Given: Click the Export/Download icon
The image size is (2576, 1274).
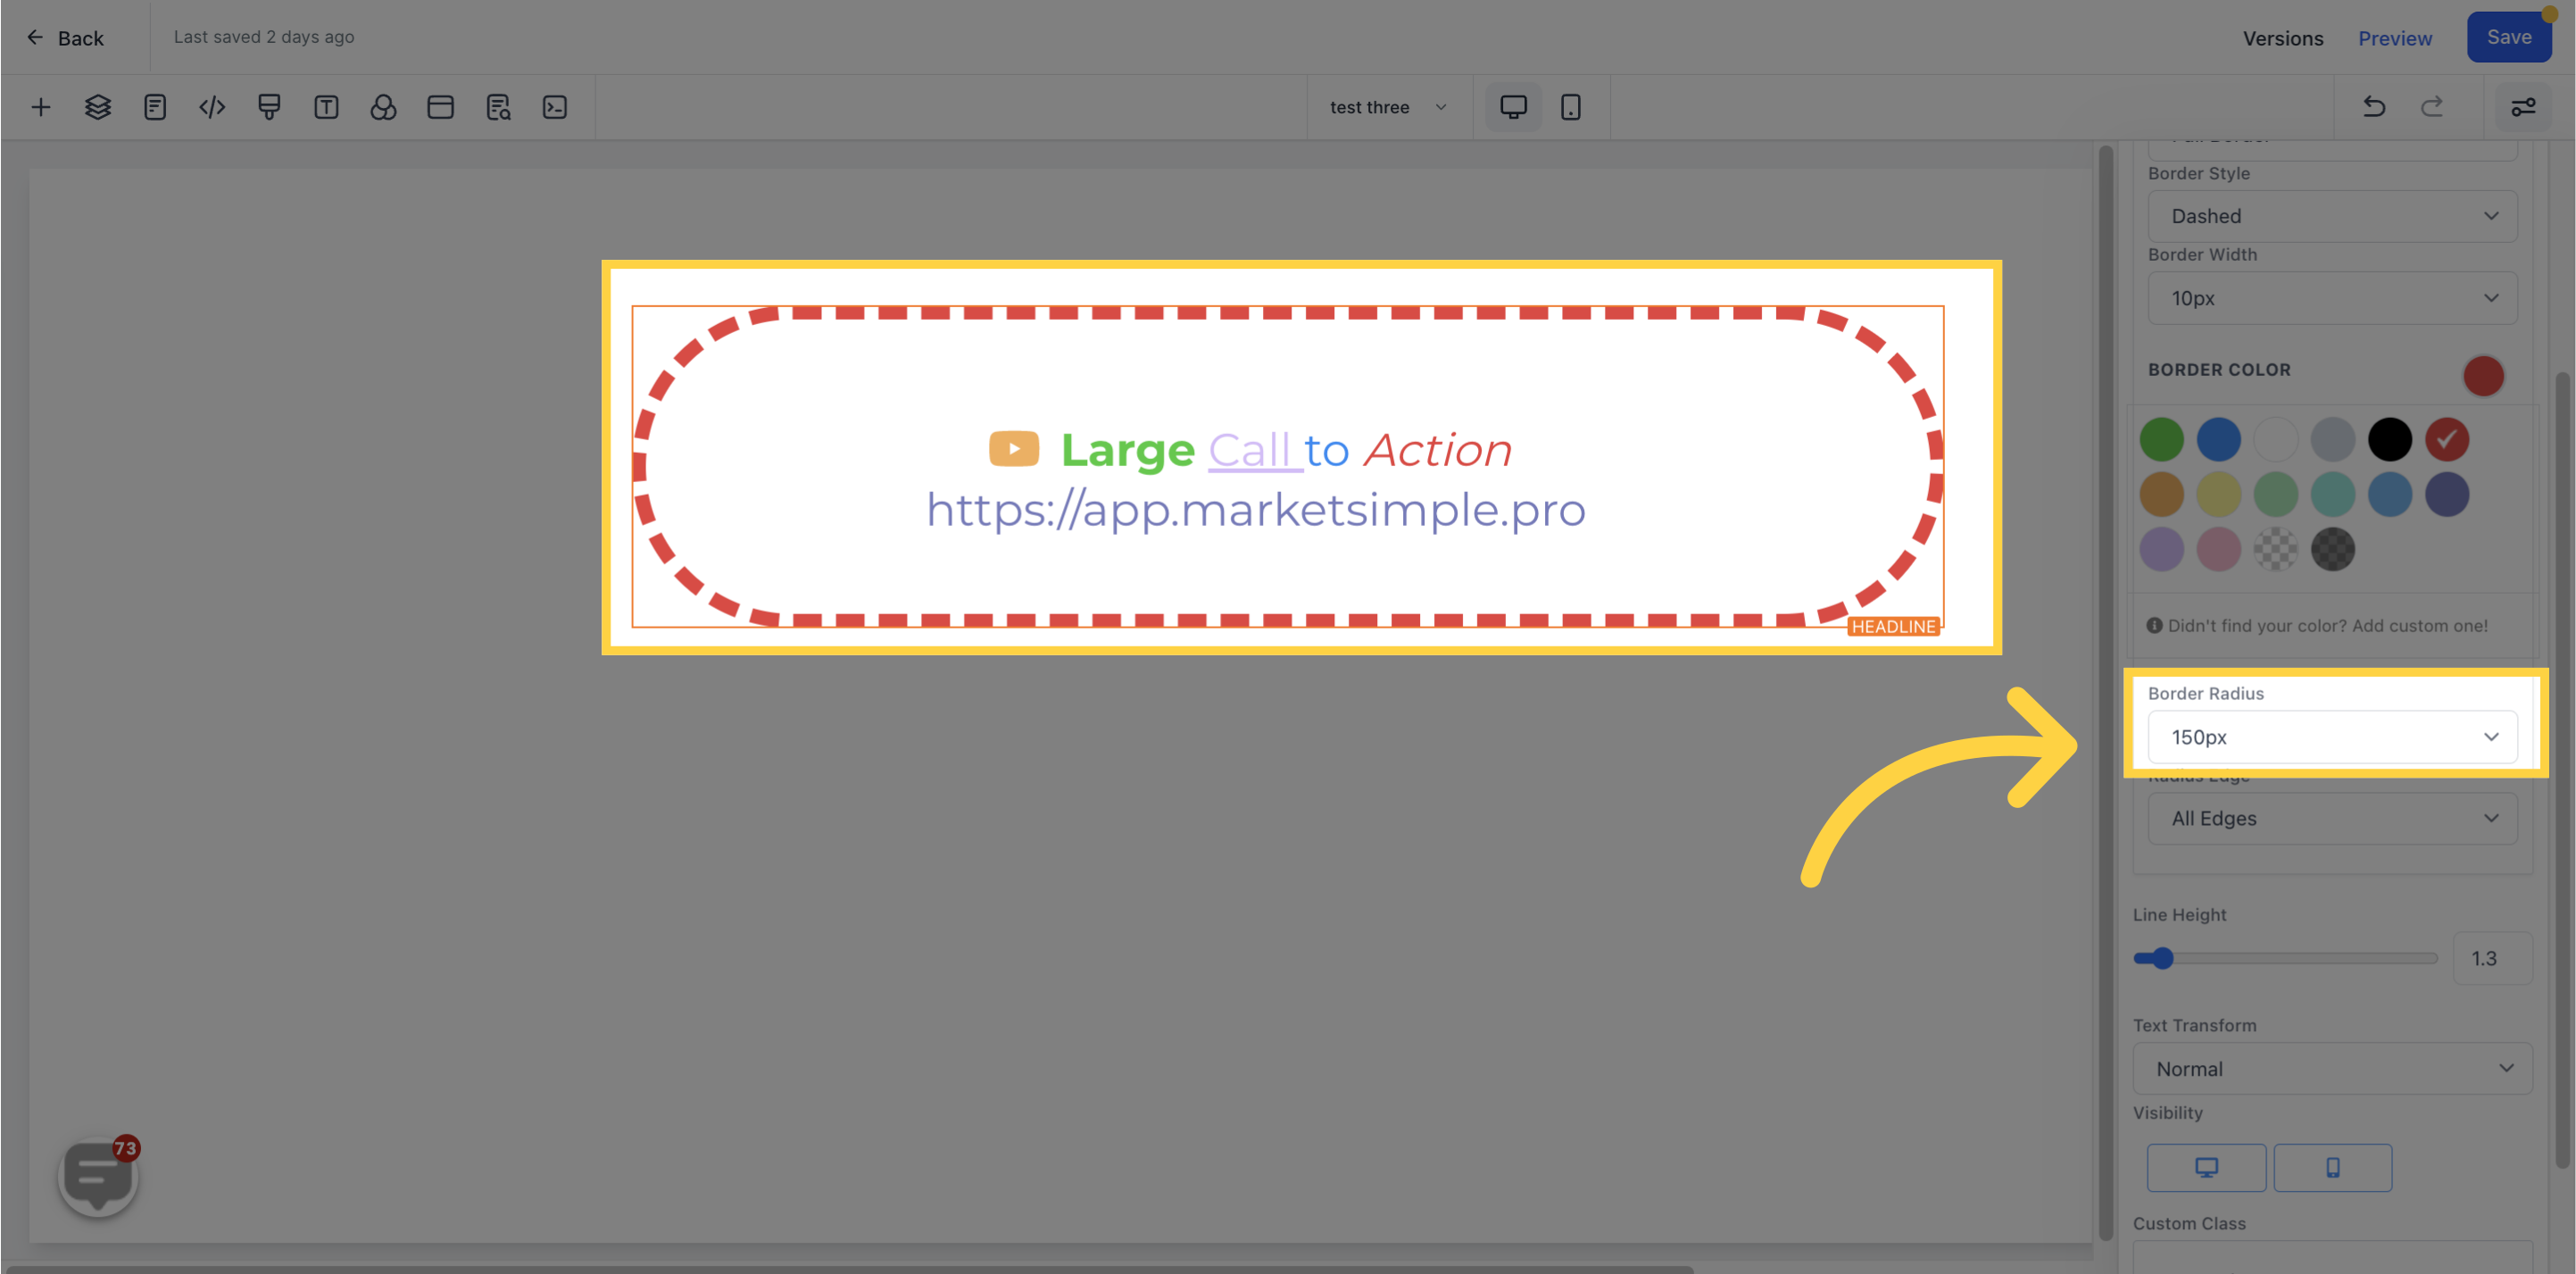Looking at the screenshot, I should [x=553, y=107].
